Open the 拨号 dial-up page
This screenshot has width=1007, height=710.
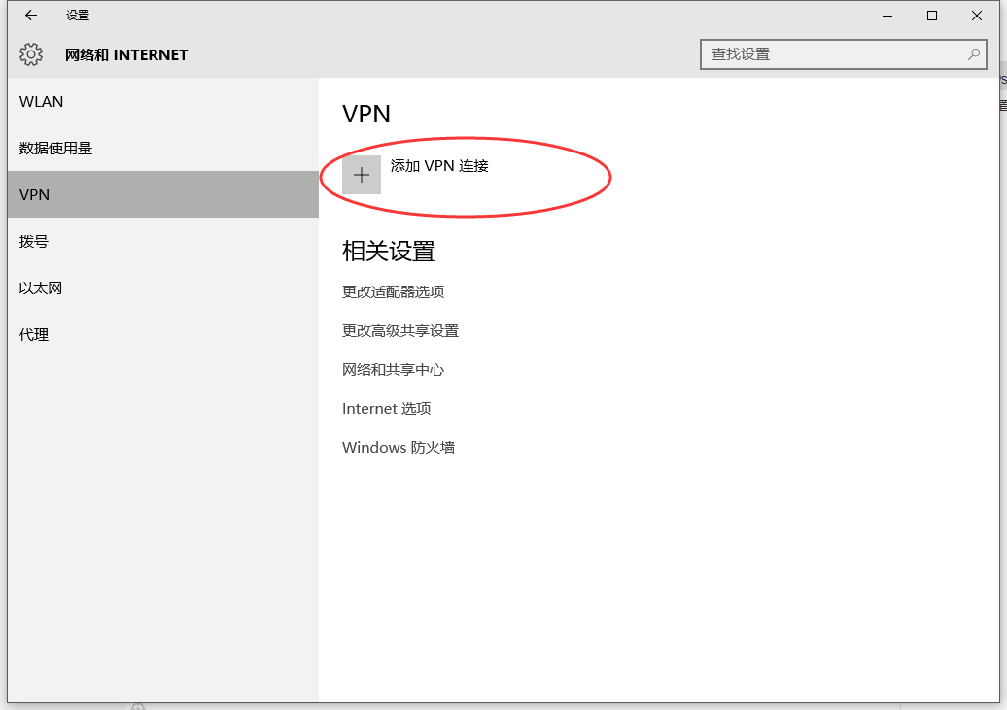coord(163,242)
